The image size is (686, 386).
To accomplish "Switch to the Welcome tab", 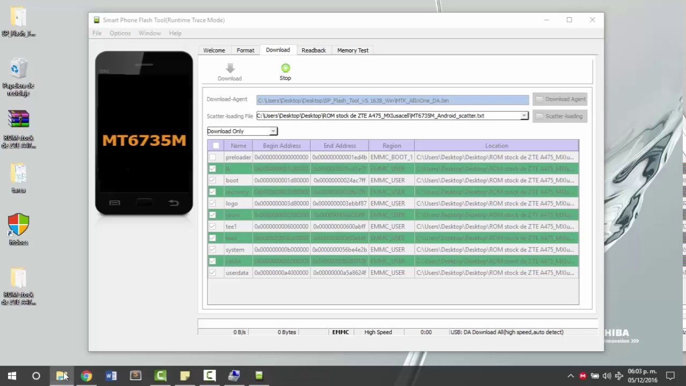I will coord(214,50).
